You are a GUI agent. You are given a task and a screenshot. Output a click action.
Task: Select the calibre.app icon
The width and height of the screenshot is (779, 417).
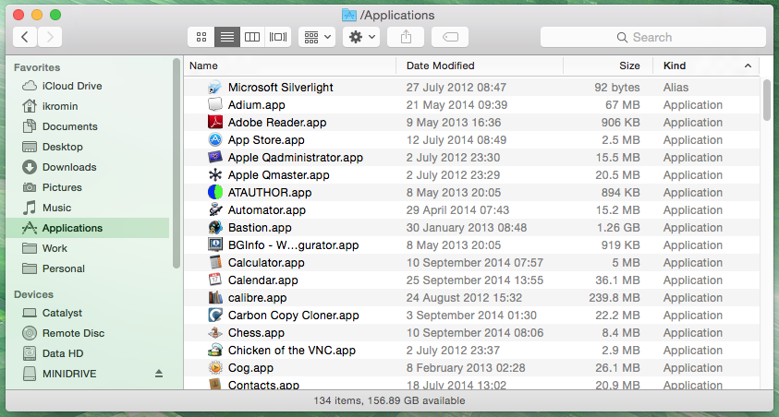coord(215,297)
